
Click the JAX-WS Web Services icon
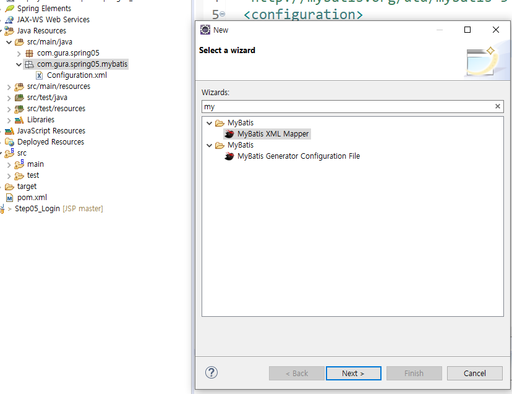click(x=9, y=20)
